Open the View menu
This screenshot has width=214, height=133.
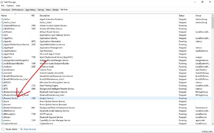coord(18,6)
